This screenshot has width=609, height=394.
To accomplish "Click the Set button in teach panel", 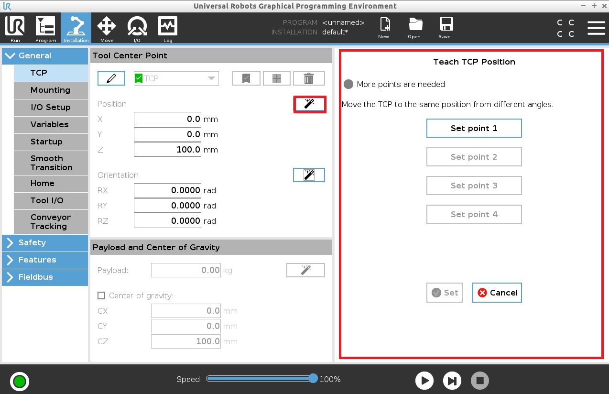I will tap(445, 293).
